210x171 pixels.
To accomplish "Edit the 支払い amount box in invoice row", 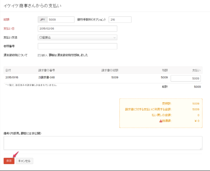I will pos(185,78).
